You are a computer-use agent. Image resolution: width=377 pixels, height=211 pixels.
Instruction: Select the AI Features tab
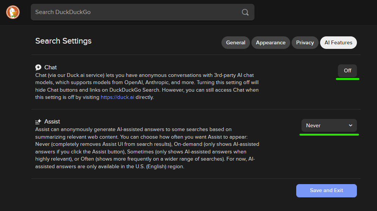[x=338, y=42]
